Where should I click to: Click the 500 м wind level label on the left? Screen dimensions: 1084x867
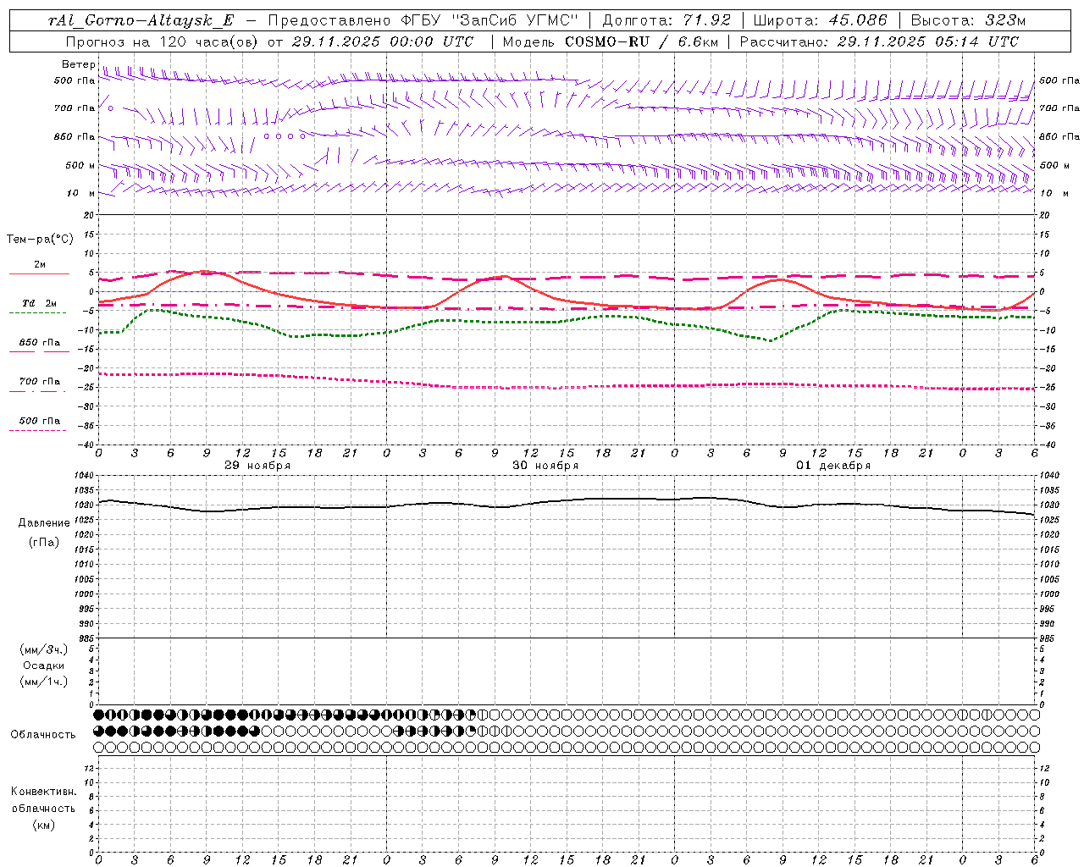80,166
